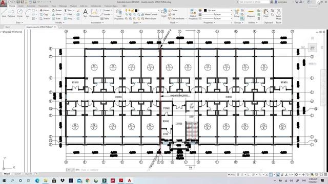
Task: Click Match Properties tool
Action: click(x=193, y=14)
